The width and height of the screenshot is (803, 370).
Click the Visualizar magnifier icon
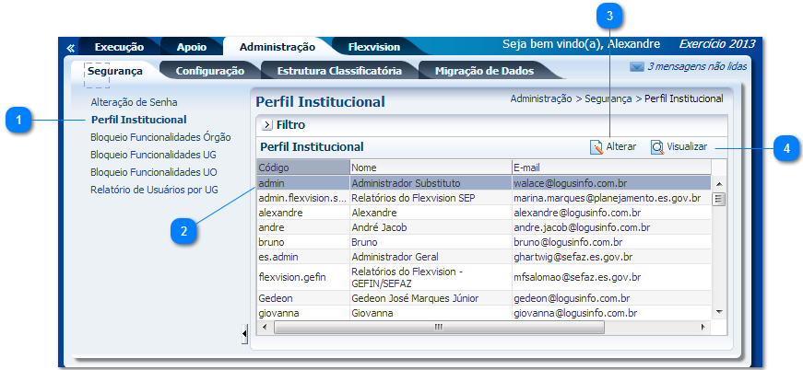pyautogui.click(x=657, y=147)
